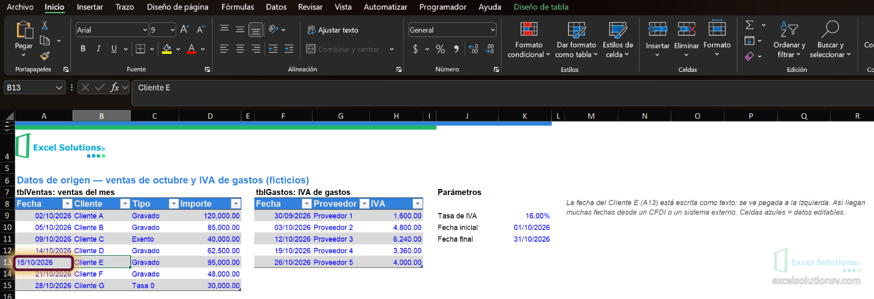The width and height of the screenshot is (874, 299).
Task: Click the Pegar clipboard icon
Action: pyautogui.click(x=23, y=29)
